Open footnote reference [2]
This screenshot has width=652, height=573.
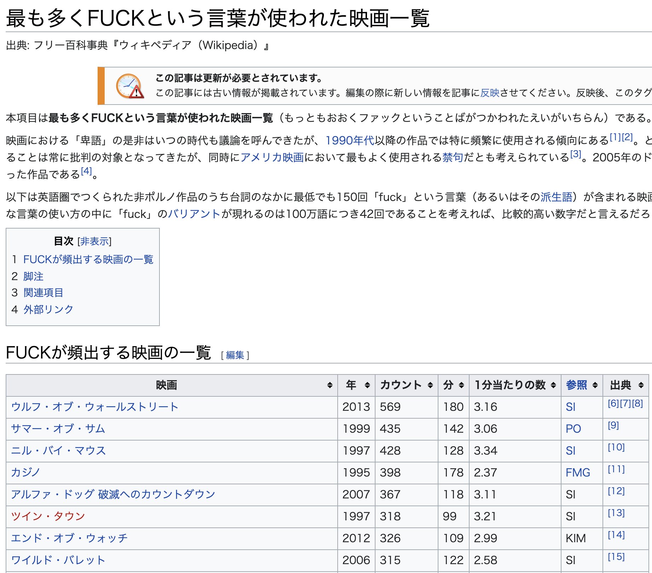click(x=627, y=137)
